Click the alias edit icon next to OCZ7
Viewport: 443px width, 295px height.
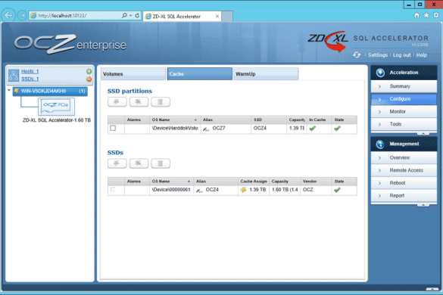point(206,129)
